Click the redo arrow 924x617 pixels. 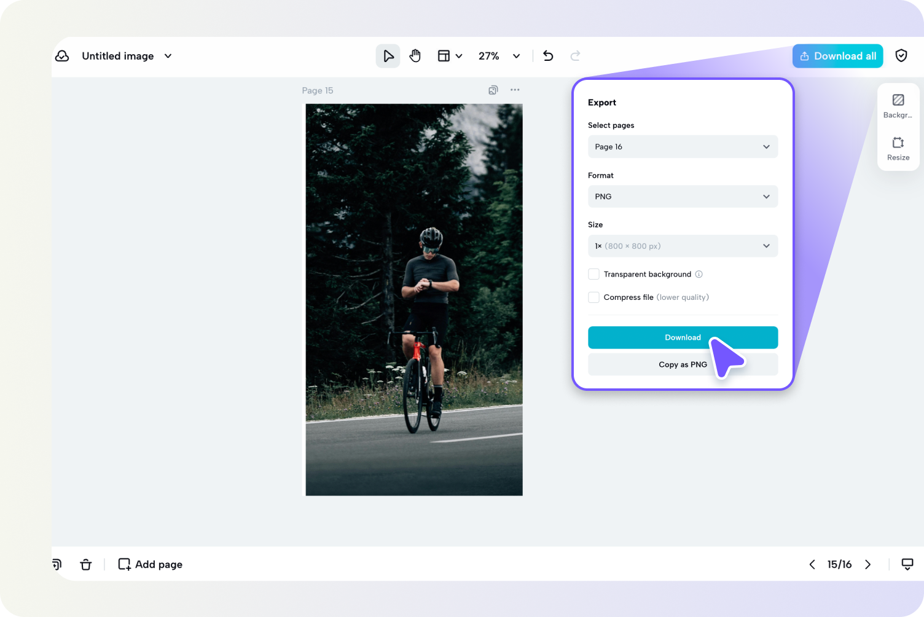[575, 56]
